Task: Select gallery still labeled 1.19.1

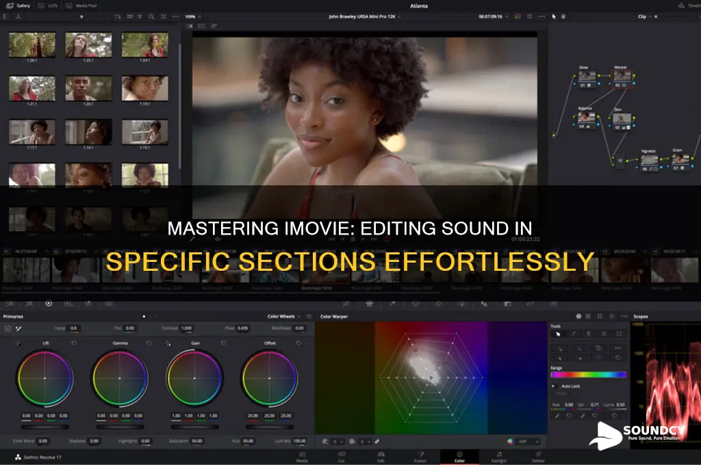Action: click(145, 88)
